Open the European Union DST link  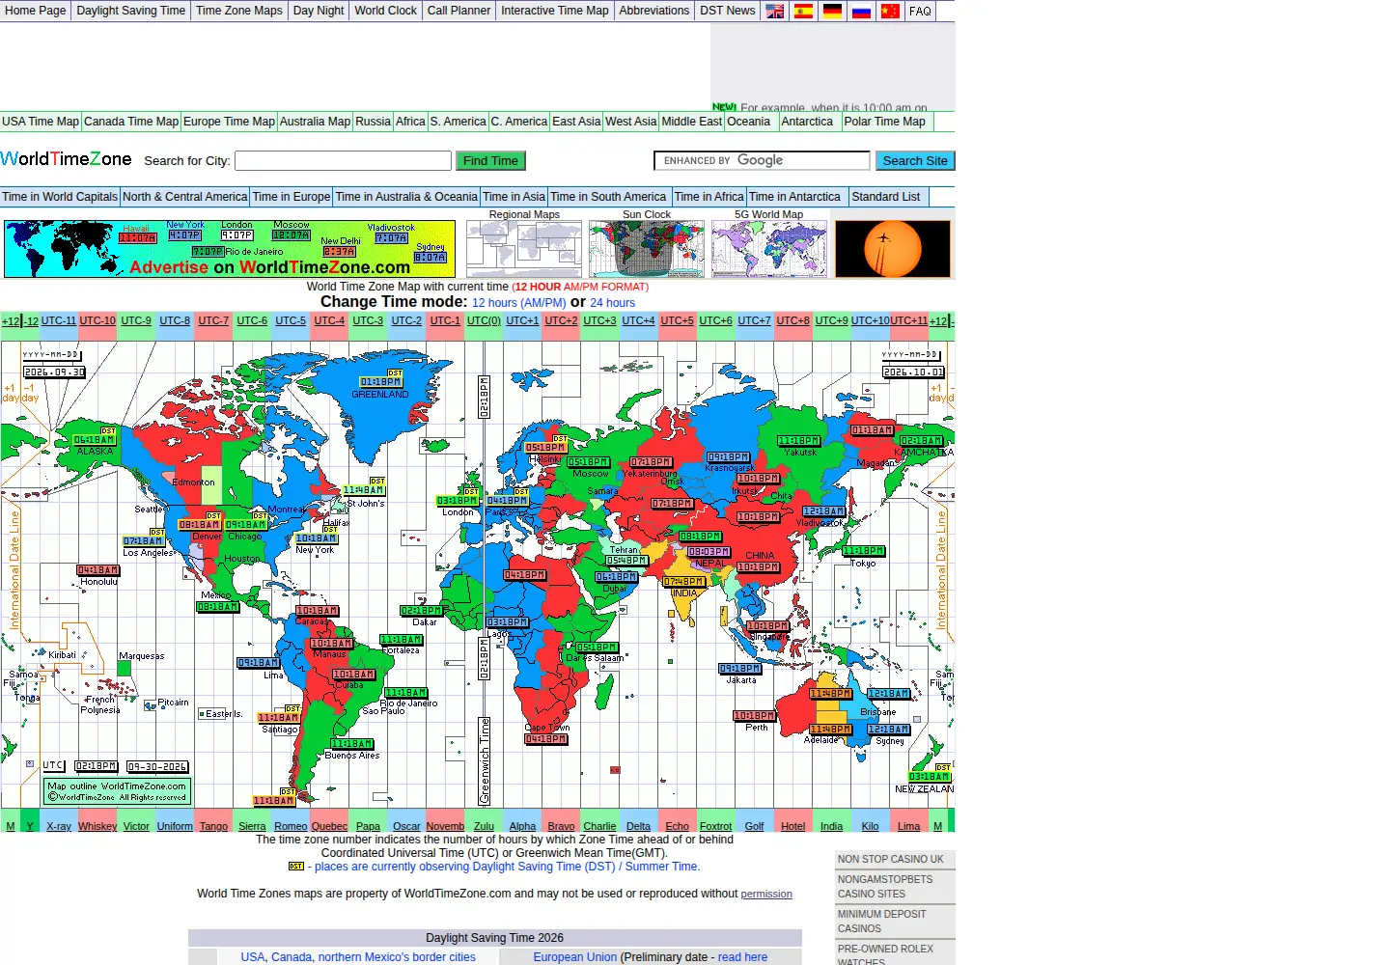575,957
